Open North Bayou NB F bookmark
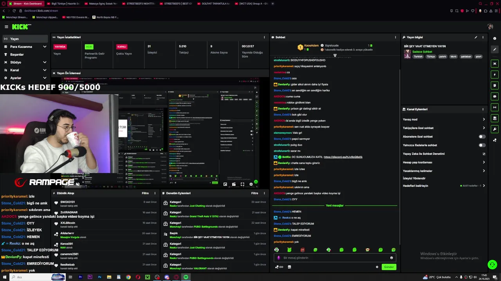The height and width of the screenshot is (281, 501). (106, 17)
